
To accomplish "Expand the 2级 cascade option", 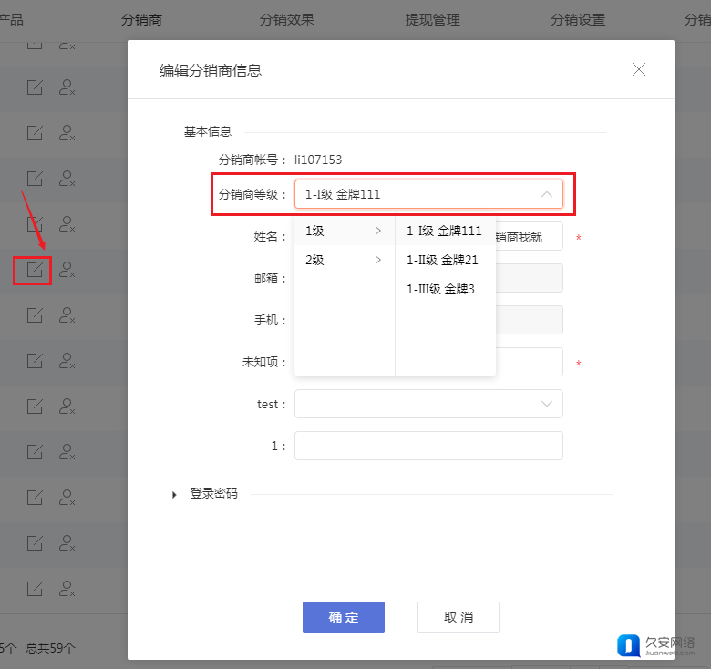I will click(x=345, y=260).
